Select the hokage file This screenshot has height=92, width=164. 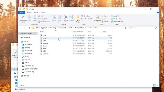pyautogui.click(x=45, y=43)
